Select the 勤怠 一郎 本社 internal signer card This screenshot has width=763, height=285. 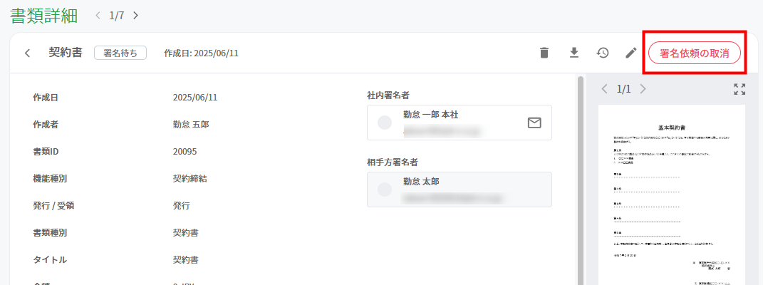coord(460,123)
